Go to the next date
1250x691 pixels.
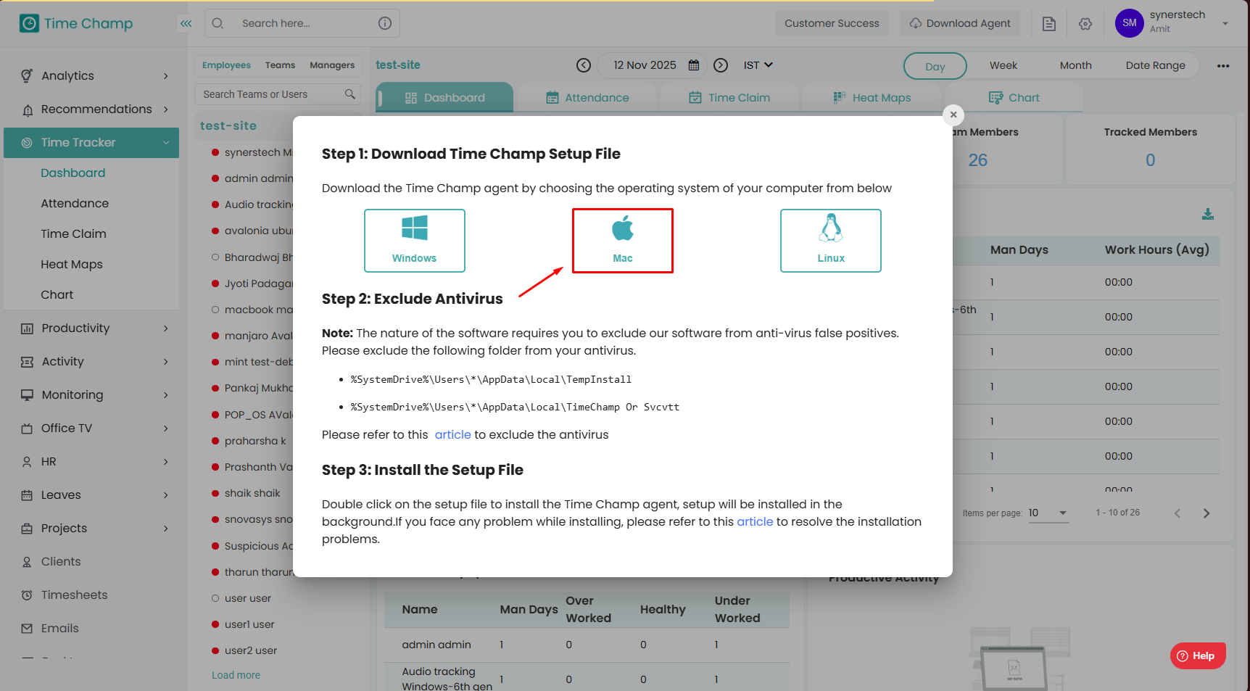click(x=721, y=65)
